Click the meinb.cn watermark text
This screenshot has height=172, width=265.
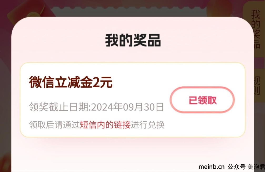(x=211, y=167)
